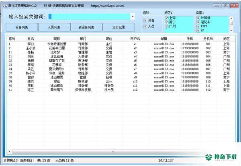
Task: Uncheck the 上海 region checkbox
Action: 166,18
